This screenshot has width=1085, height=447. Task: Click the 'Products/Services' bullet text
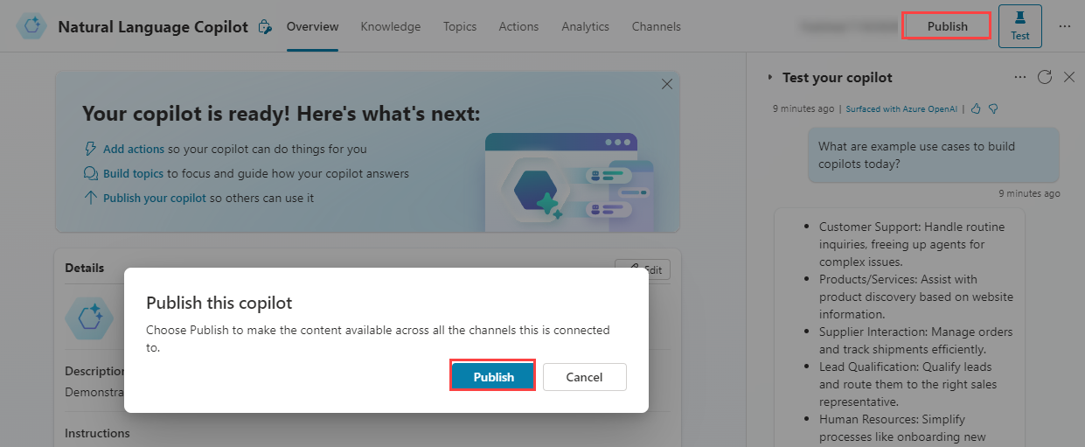[916, 297]
